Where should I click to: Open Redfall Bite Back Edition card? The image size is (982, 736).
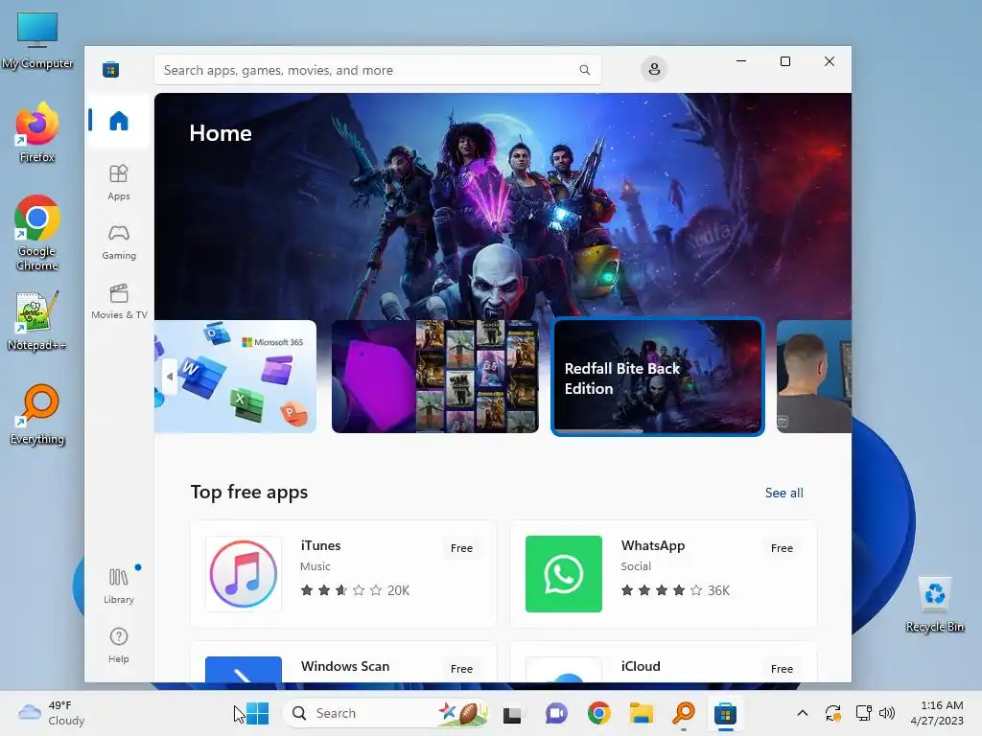tap(658, 376)
